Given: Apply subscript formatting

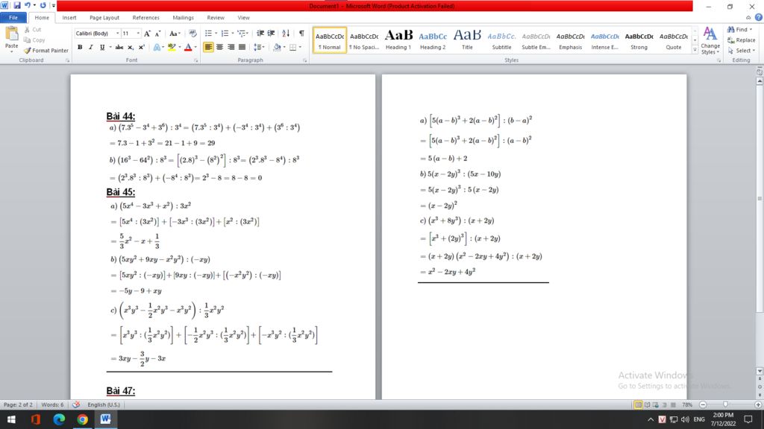Looking at the screenshot, I should (x=131, y=47).
